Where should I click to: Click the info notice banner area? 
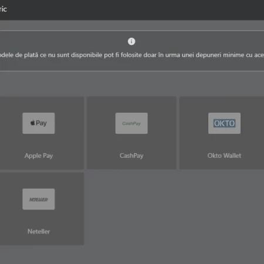point(132,51)
